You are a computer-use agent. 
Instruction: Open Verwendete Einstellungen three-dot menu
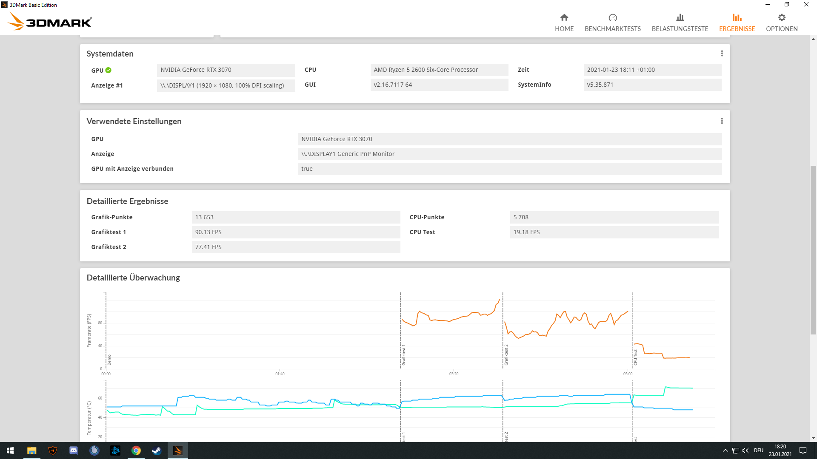pyautogui.click(x=722, y=121)
